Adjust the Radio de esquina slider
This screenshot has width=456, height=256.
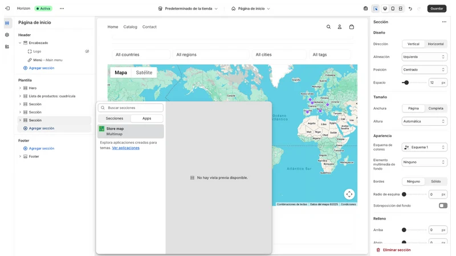tap(404, 195)
